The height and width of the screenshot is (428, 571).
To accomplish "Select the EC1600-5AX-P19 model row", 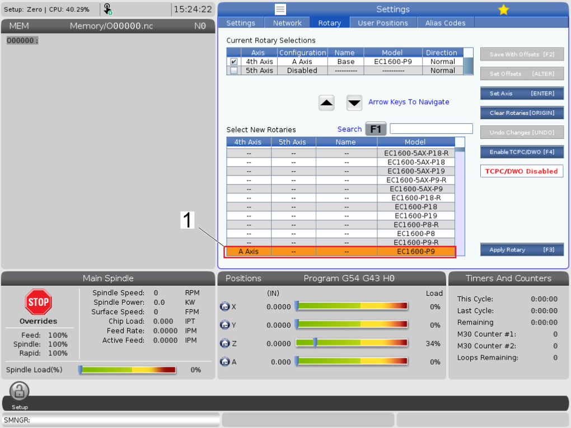I will (x=341, y=171).
